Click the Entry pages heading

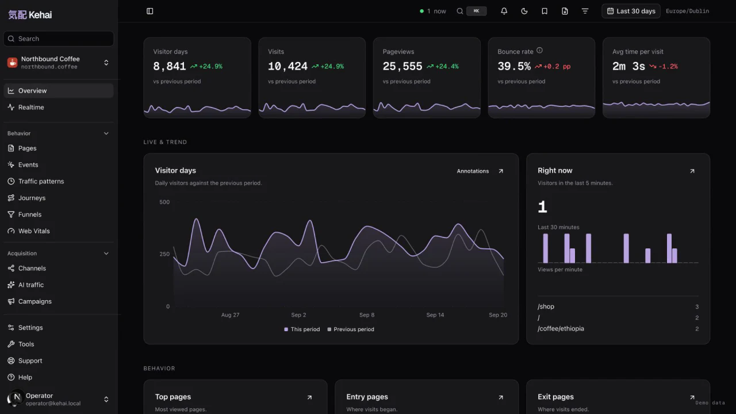[x=367, y=397]
